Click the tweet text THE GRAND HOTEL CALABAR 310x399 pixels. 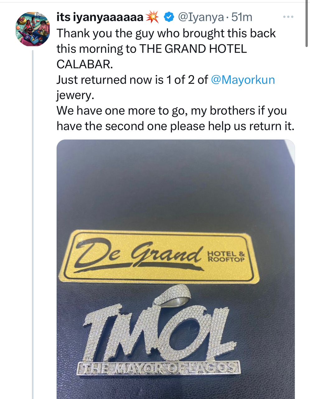[152, 56]
